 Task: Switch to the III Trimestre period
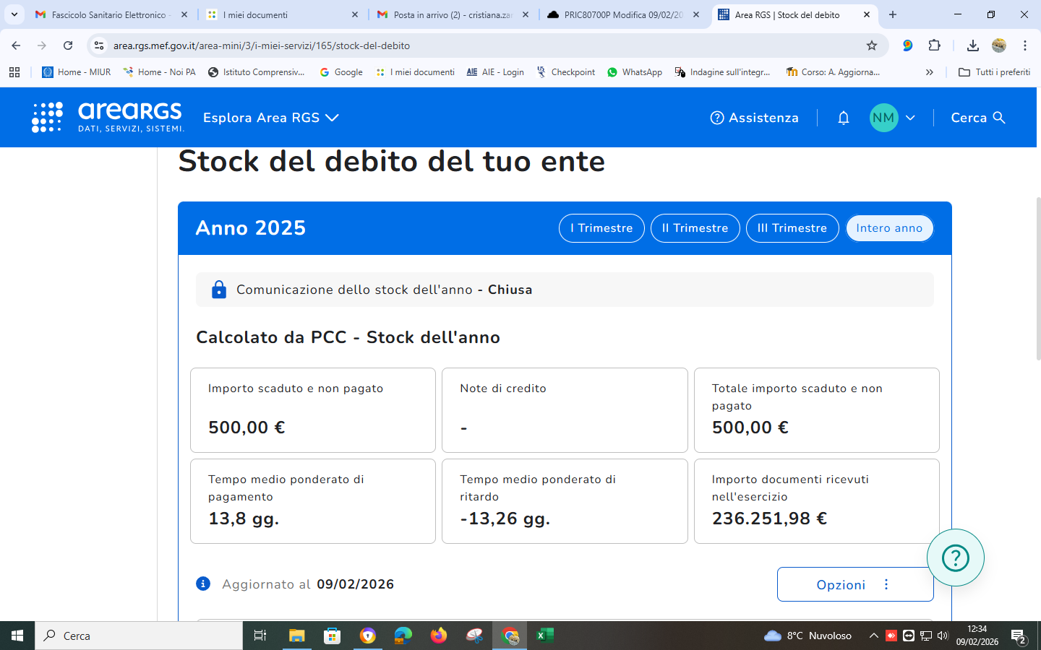[792, 228]
